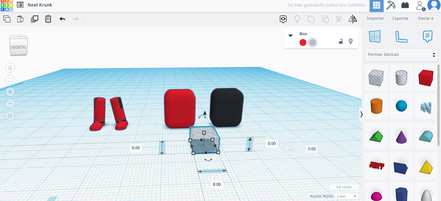Toggle the lock on the selected Box
441x201 pixels.
[x=341, y=41]
